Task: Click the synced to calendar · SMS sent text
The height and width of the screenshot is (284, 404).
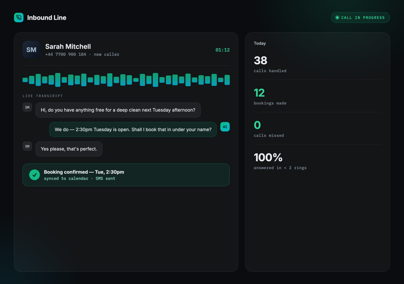Action: point(79,179)
